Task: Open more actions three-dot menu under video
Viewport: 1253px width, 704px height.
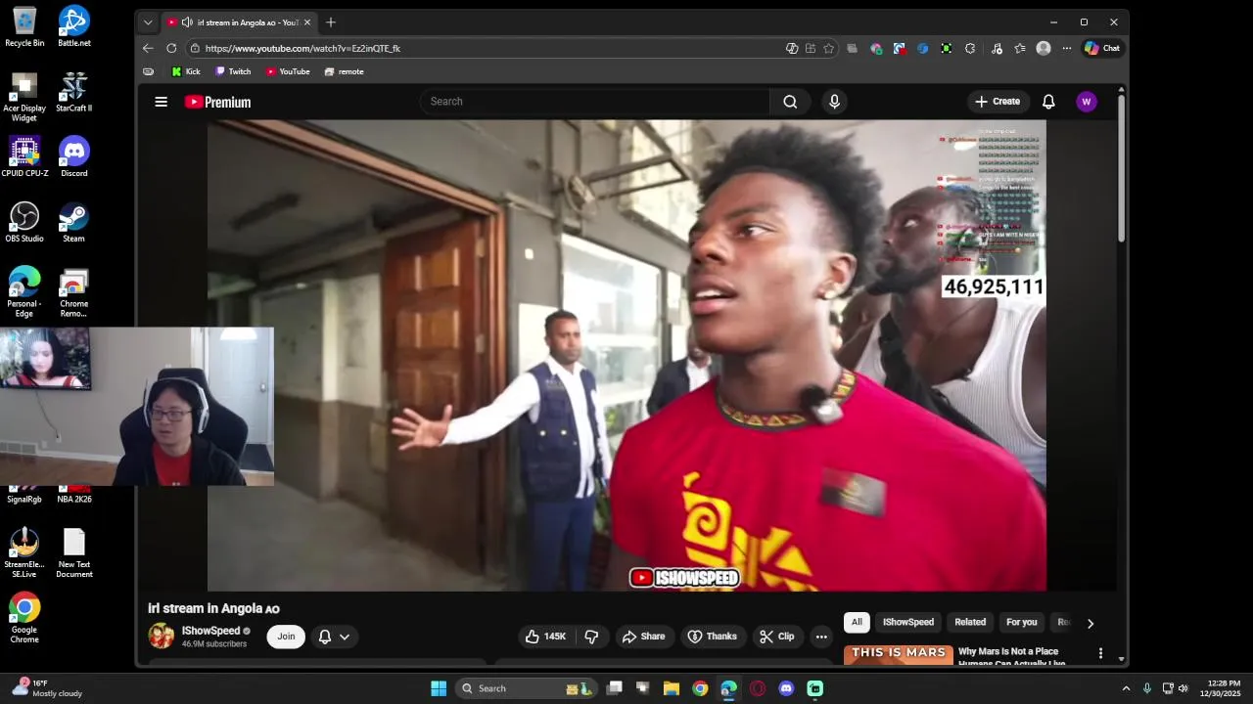Action: coord(821,637)
